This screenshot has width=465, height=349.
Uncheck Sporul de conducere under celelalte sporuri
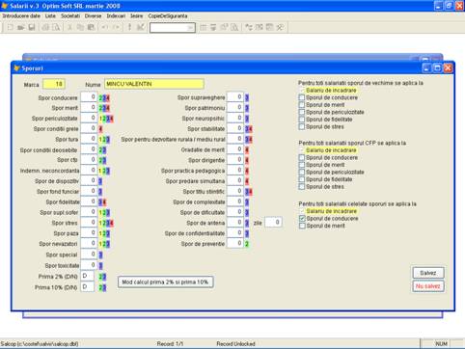pyautogui.click(x=302, y=218)
